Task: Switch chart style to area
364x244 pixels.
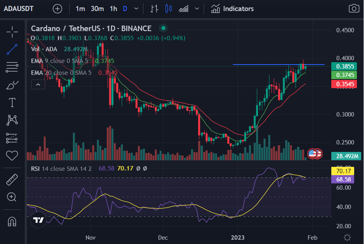Action: pyautogui.click(x=184, y=9)
